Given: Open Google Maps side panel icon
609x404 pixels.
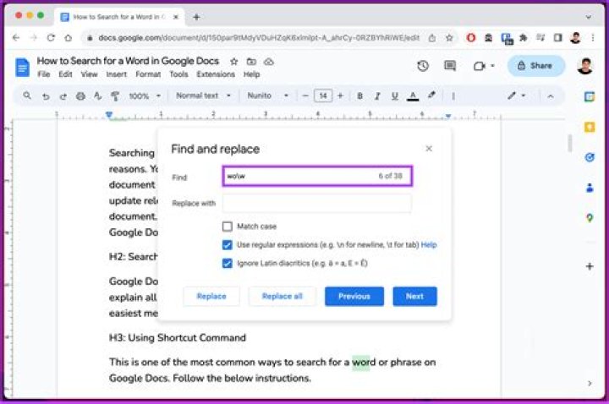Looking at the screenshot, I should pyautogui.click(x=590, y=218).
